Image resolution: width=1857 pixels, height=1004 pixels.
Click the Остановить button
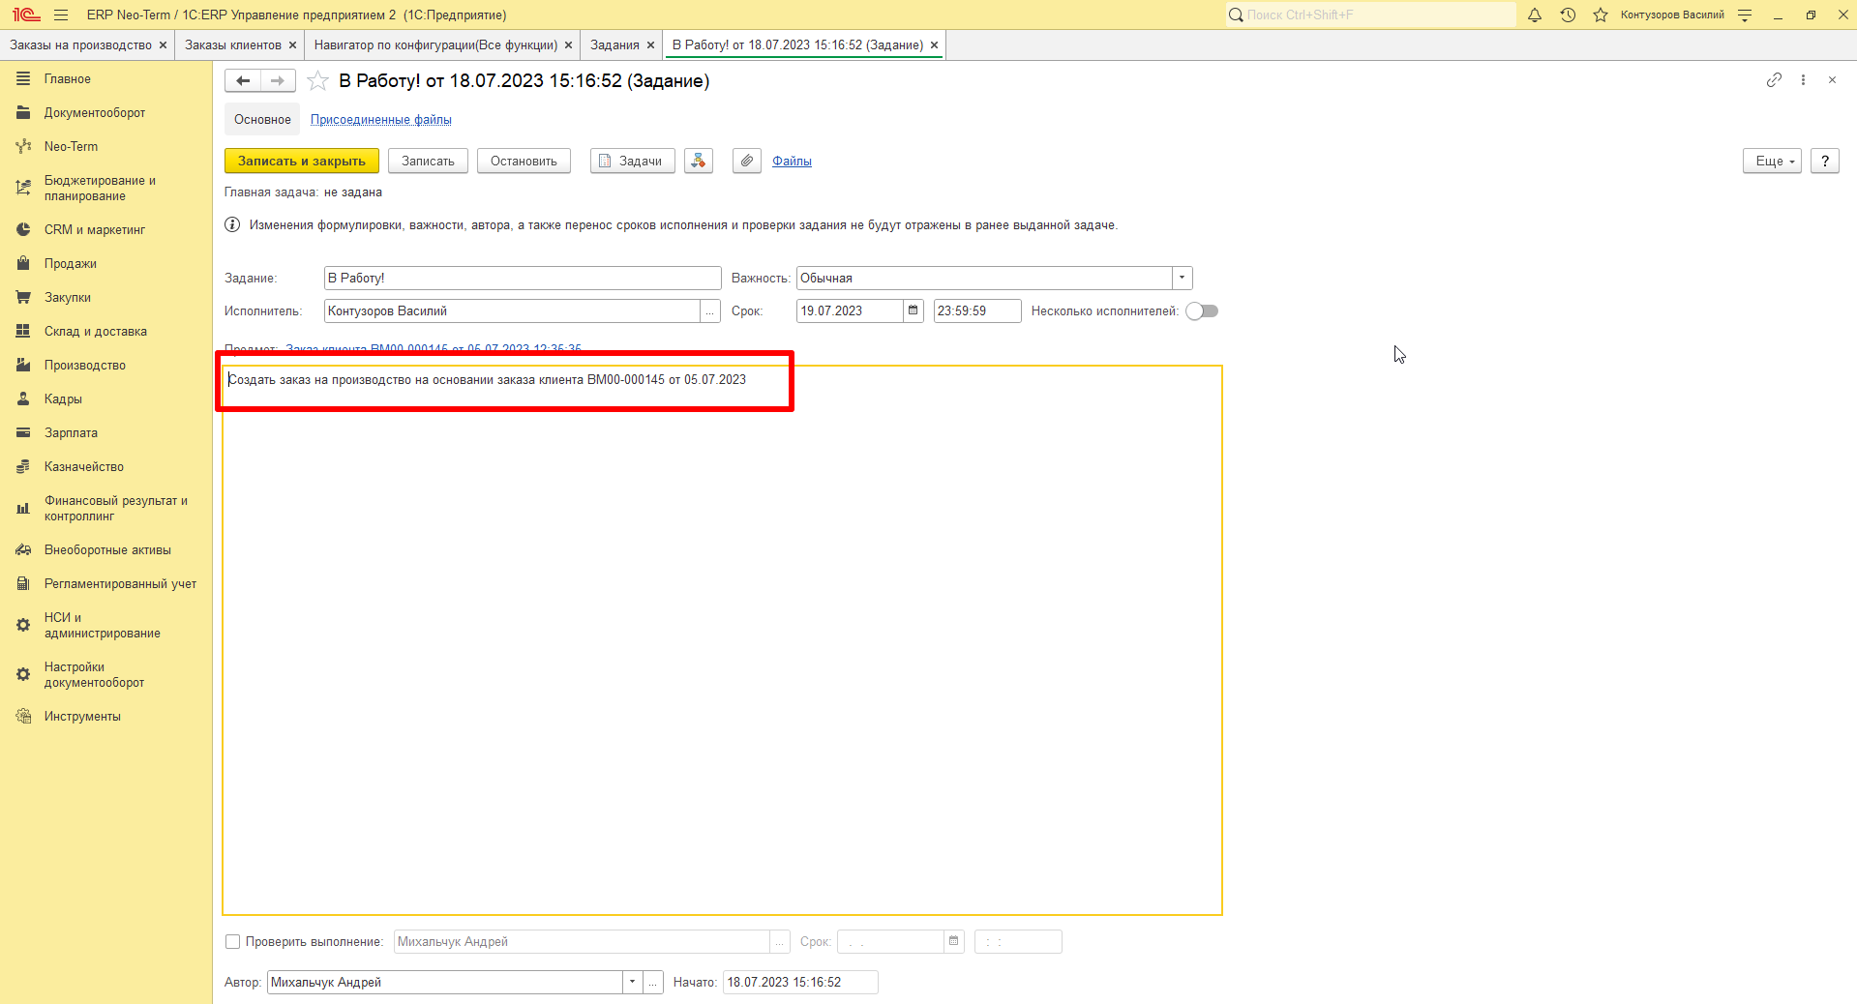[524, 161]
